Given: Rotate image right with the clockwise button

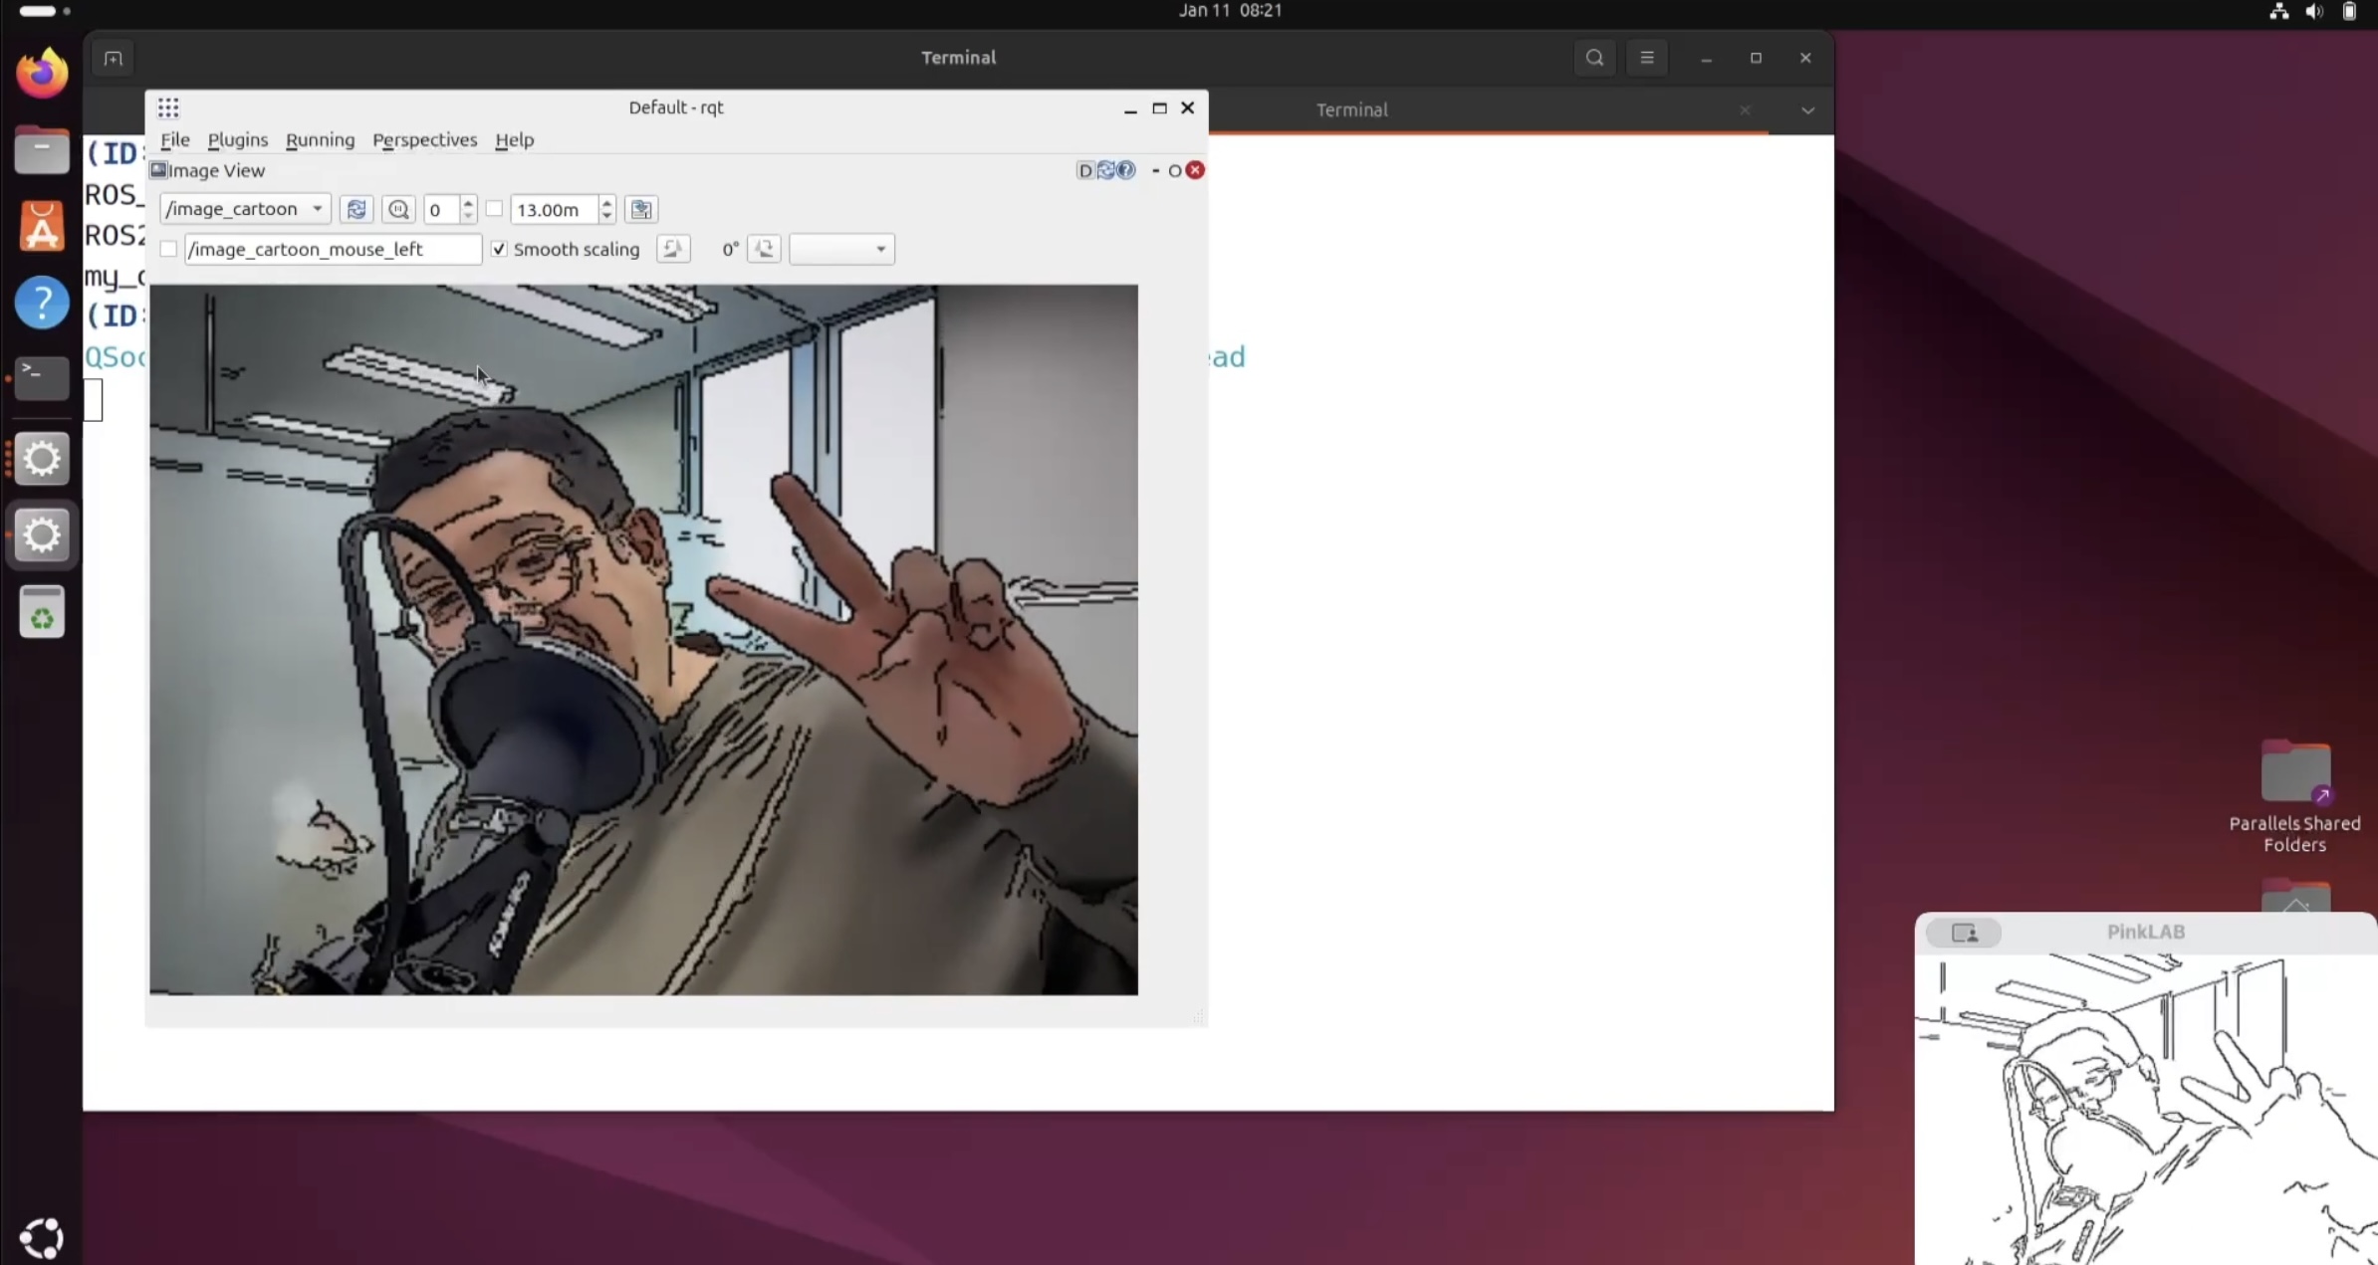Looking at the screenshot, I should pyautogui.click(x=764, y=249).
